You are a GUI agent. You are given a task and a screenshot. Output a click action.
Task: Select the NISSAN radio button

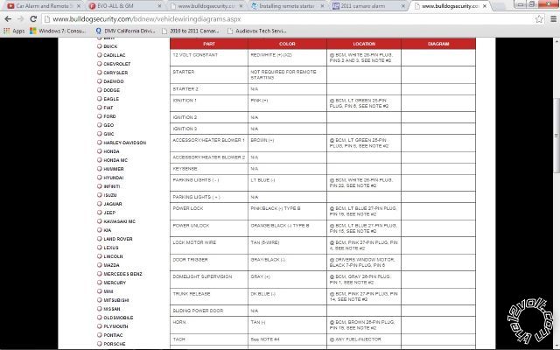[99, 309]
